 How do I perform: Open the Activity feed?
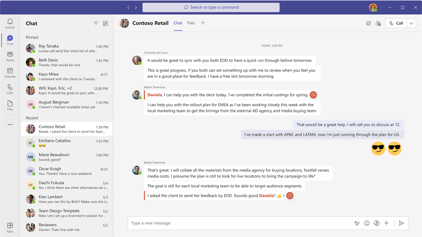10,24
